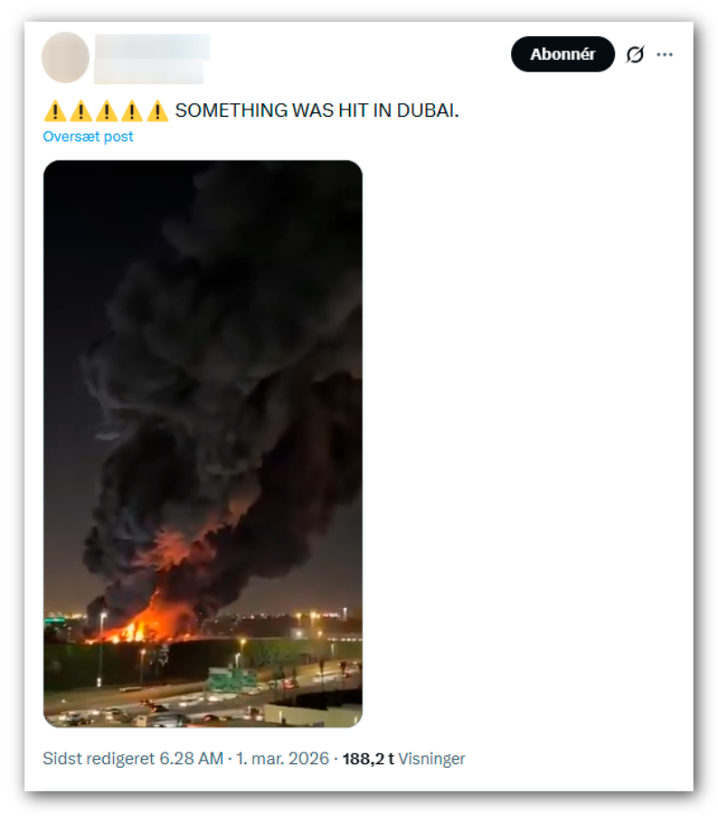Image resolution: width=718 pixels, height=823 pixels.
Task: Click the 1. mar. 2026 date
Action: 282,758
